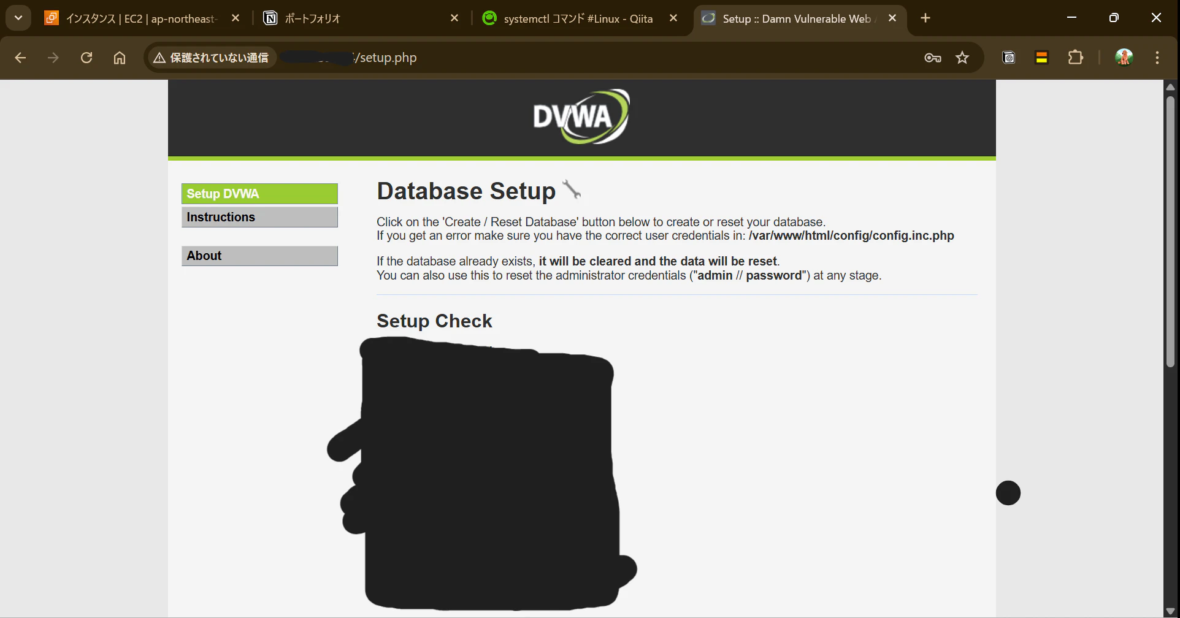
Task: Click the vertical scrollbar thumb
Action: 1170,231
